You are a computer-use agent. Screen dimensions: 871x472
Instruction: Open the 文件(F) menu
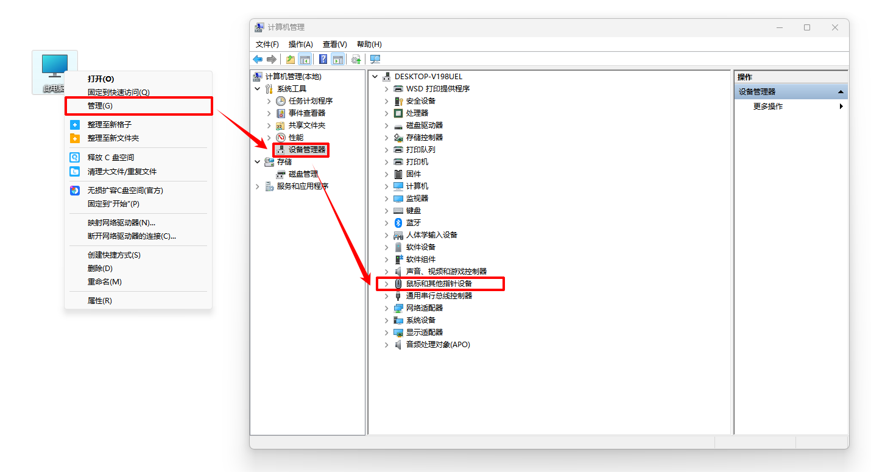[x=267, y=44]
